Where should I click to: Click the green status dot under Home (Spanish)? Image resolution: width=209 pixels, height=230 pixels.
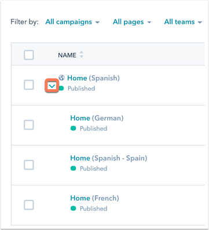click(61, 88)
